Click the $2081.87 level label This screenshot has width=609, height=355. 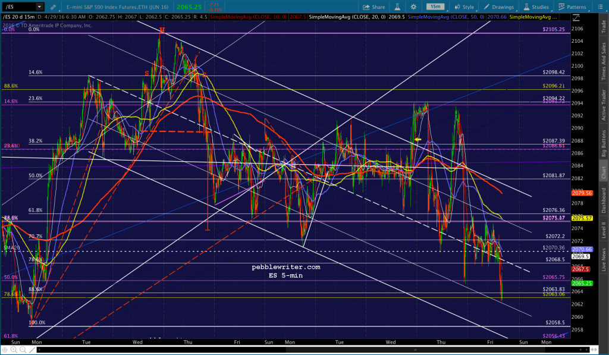554,175
